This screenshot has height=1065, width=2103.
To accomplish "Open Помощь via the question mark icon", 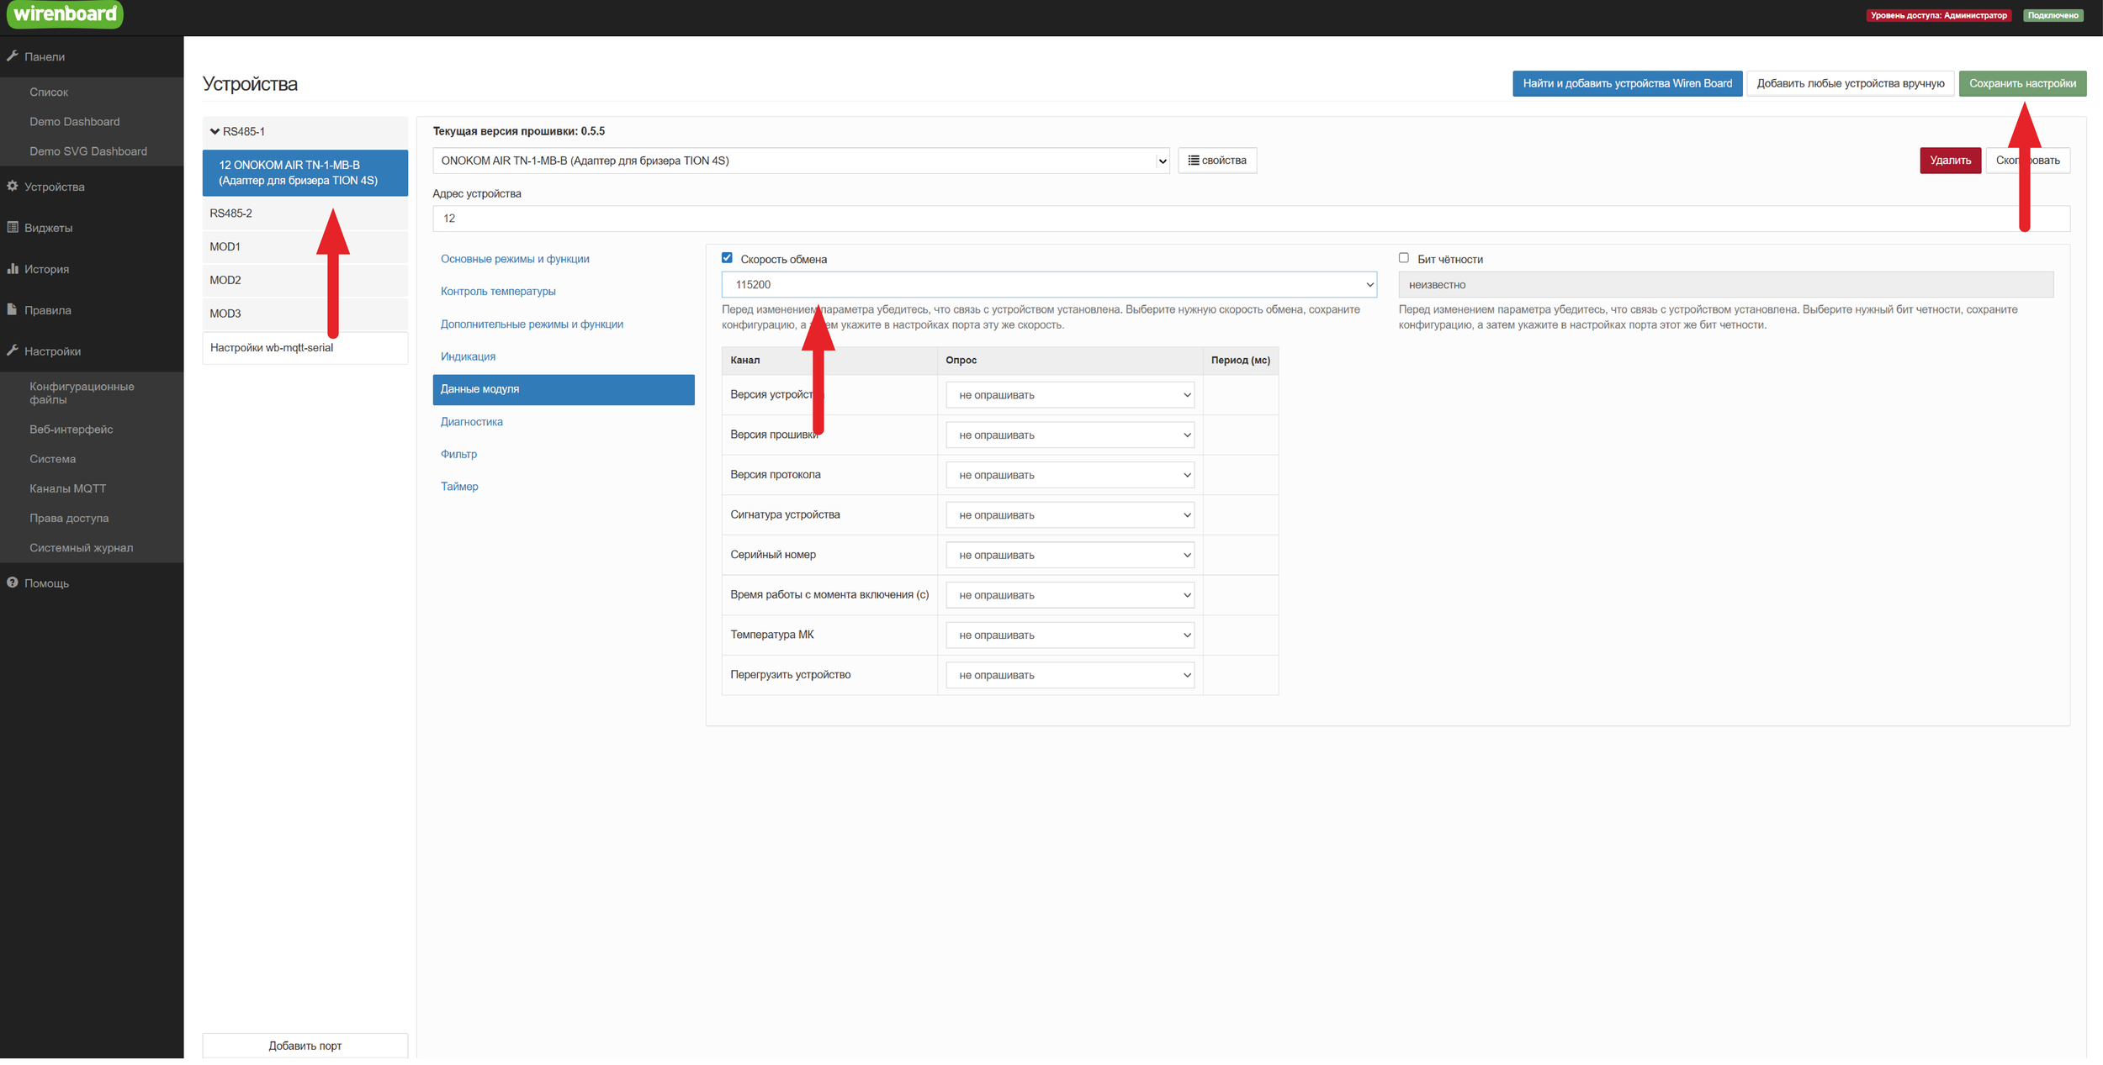I will 12,582.
